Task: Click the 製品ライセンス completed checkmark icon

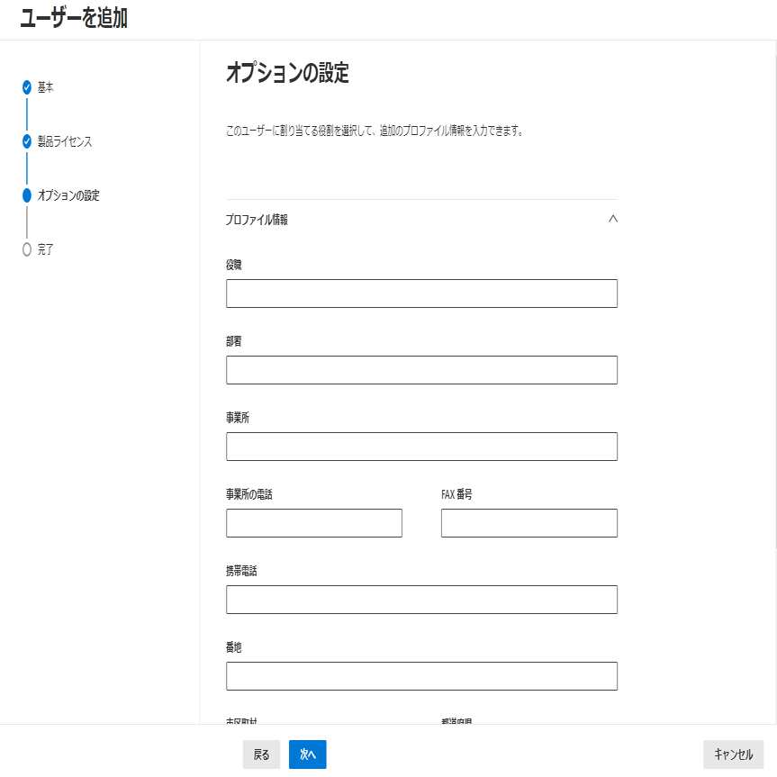Action: coord(26,141)
